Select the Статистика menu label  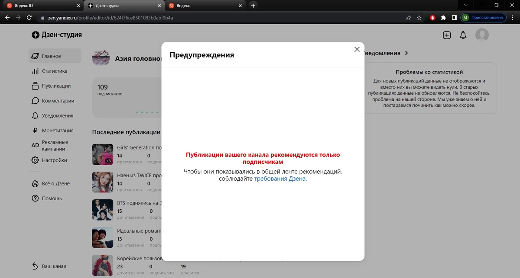tap(55, 71)
